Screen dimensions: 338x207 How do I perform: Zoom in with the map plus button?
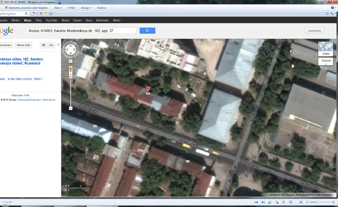[71, 62]
